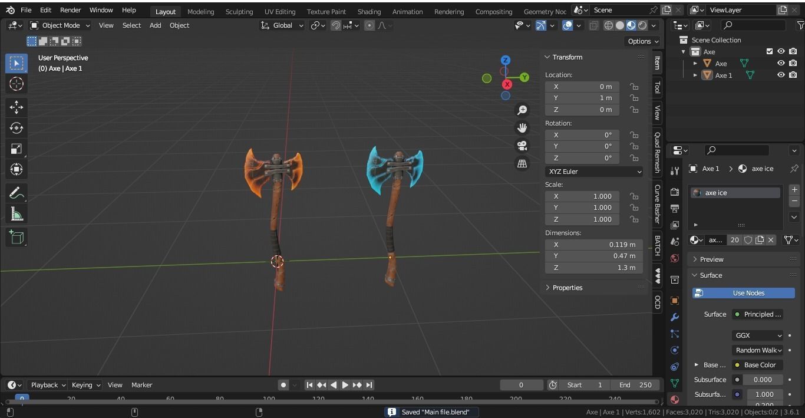Switch to Modeling workspace tab

[200, 11]
